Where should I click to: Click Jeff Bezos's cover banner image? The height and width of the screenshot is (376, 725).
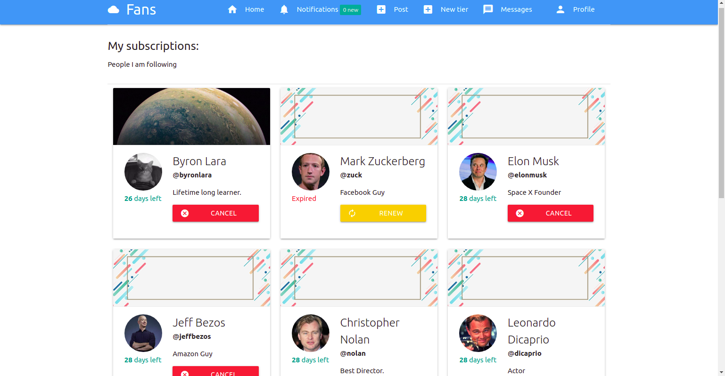point(191,278)
